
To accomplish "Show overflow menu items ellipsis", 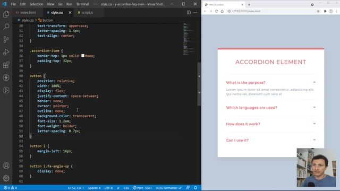I will 95,4.
